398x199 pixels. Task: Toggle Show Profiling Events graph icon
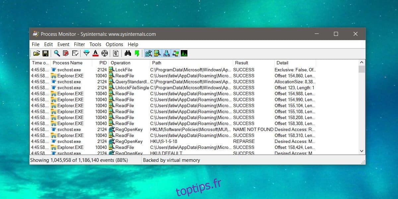point(184,53)
